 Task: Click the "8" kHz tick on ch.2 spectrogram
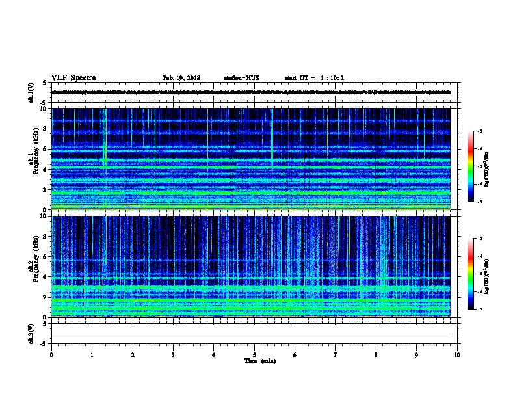pyautogui.click(x=45, y=237)
